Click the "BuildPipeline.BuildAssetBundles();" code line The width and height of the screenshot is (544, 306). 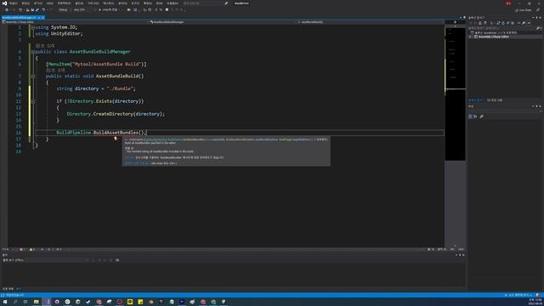click(102, 133)
